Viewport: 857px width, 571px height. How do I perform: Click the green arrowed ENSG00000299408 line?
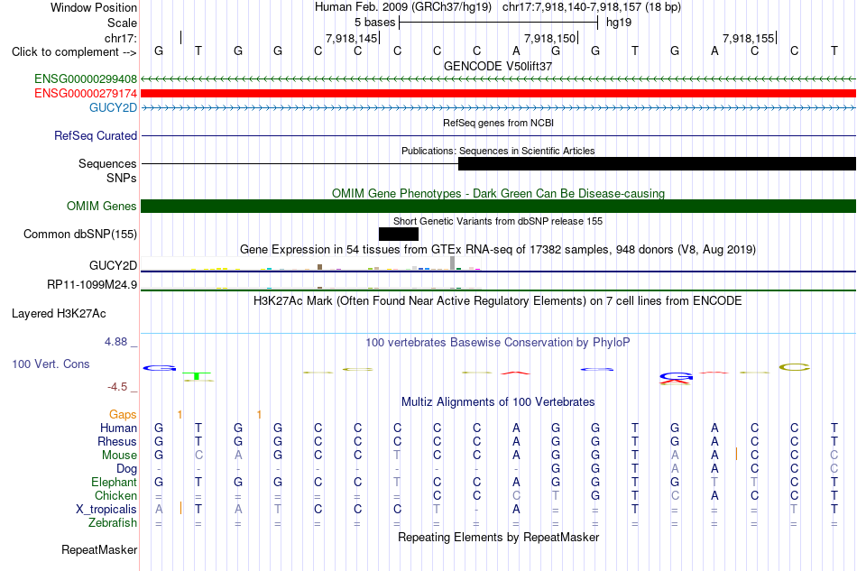pyautogui.click(x=499, y=79)
